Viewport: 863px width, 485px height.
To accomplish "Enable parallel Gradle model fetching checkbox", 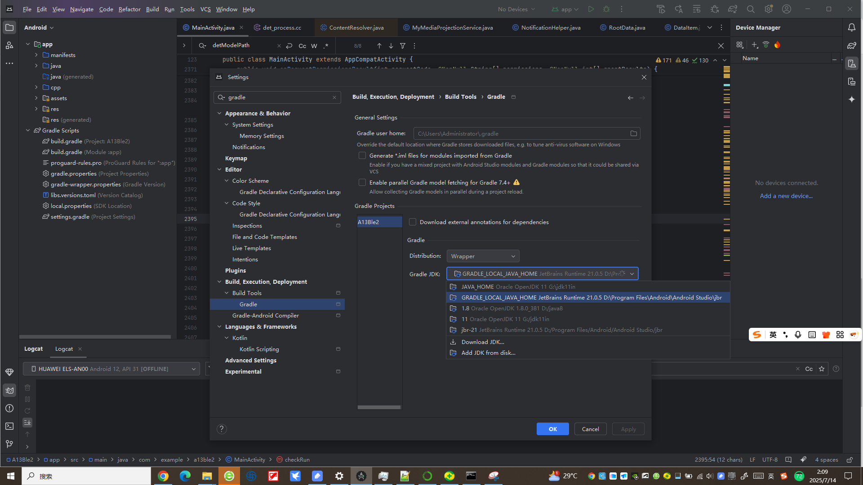I will (x=362, y=182).
